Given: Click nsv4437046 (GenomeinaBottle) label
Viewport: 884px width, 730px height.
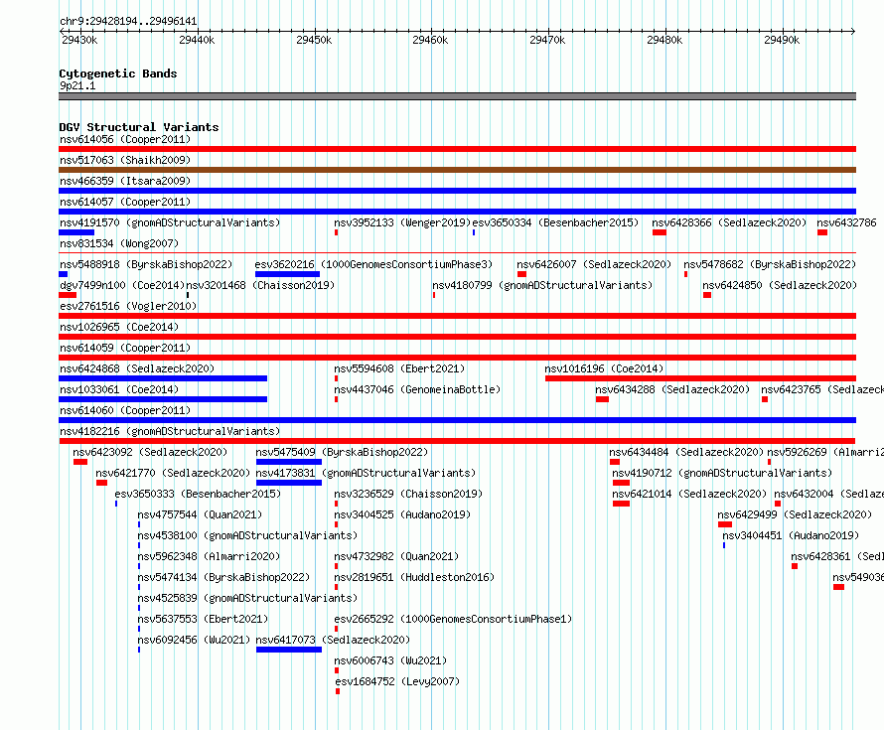Looking at the screenshot, I should pyautogui.click(x=417, y=389).
